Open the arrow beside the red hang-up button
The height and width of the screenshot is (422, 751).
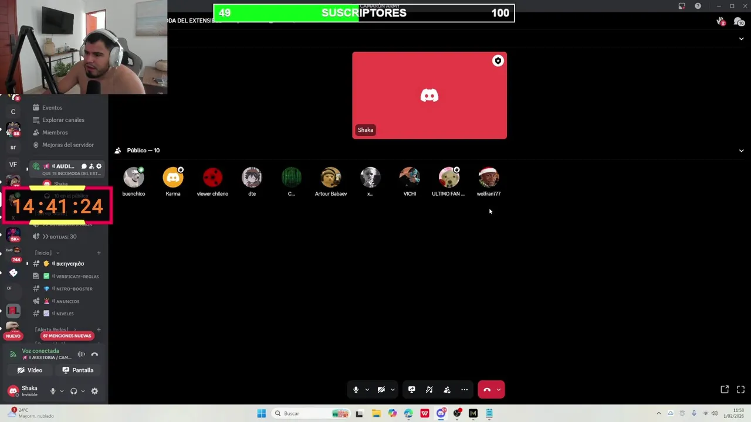pyautogui.click(x=499, y=390)
